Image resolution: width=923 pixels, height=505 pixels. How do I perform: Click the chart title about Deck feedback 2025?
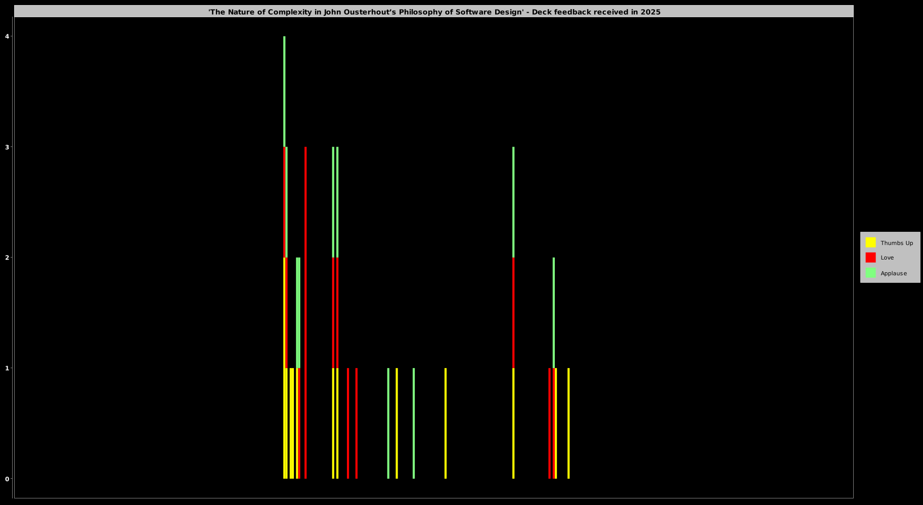pos(434,12)
